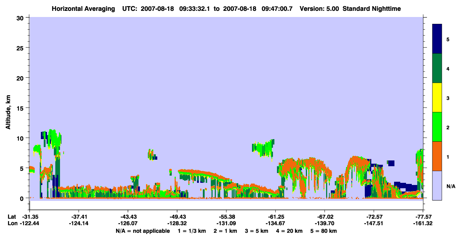Click the latitude value -77.57
This screenshot has height=241, width=470.
(423, 217)
